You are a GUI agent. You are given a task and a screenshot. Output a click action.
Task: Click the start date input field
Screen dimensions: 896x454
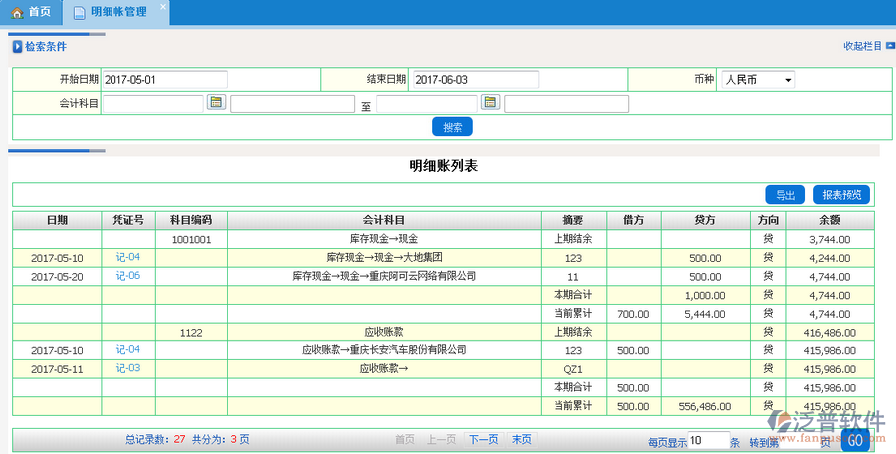click(164, 80)
